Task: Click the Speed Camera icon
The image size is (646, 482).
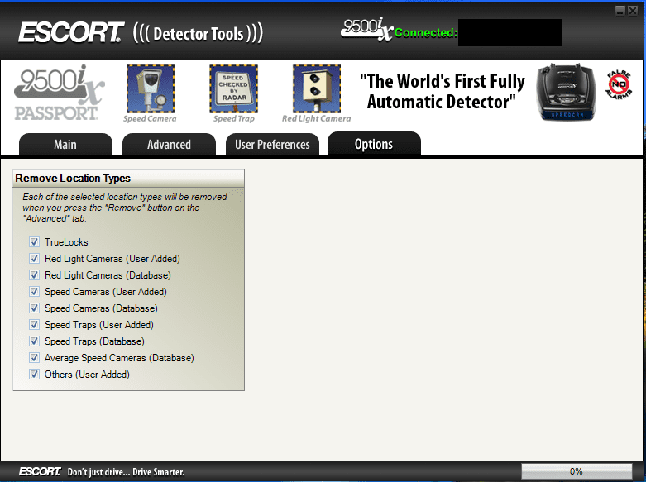Action: [151, 88]
